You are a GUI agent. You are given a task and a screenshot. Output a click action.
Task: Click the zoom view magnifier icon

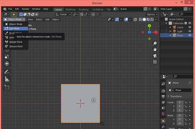(x=155, y=43)
